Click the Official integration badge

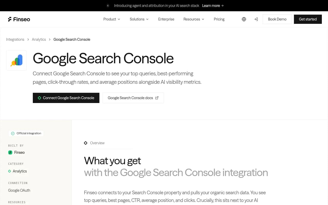[26, 134]
